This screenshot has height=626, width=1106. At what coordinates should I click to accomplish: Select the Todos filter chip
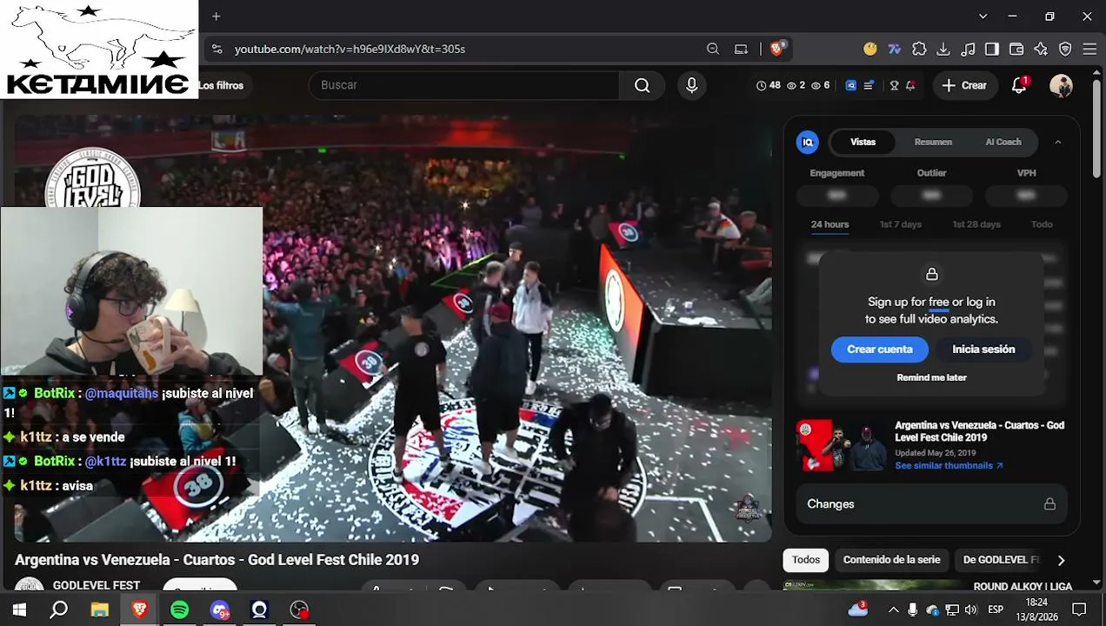[805, 560]
